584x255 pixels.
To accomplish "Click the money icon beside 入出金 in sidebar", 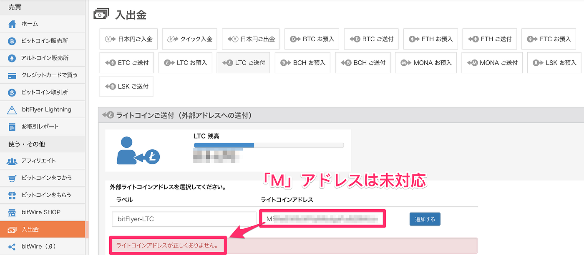I will tap(12, 230).
